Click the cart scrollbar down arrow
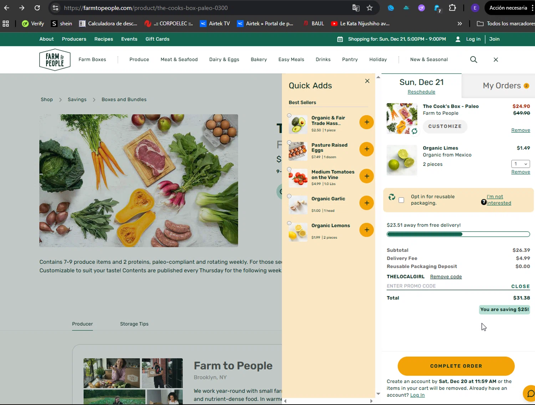The height and width of the screenshot is (405, 535). 378,394
